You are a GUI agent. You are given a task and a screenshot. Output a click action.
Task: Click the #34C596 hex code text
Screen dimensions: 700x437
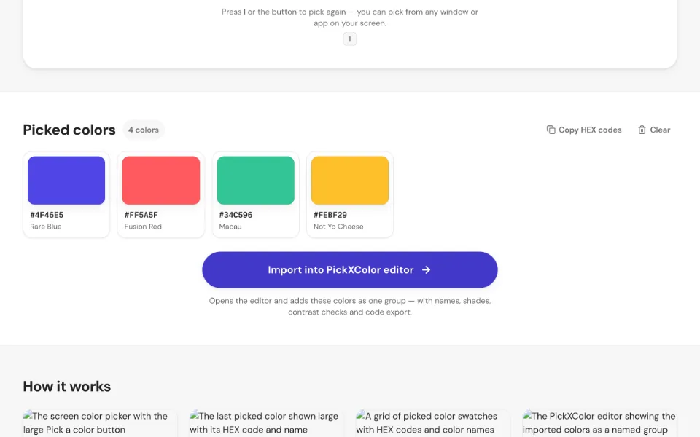236,215
